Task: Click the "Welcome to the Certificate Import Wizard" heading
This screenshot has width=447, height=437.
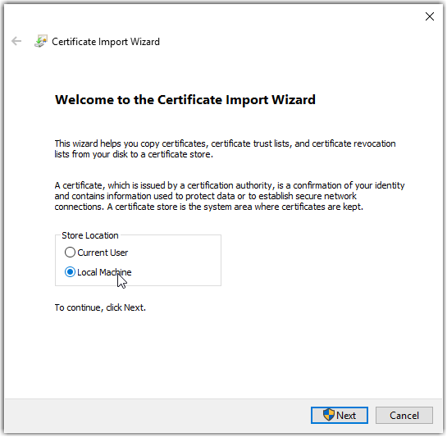Action: pos(185,100)
